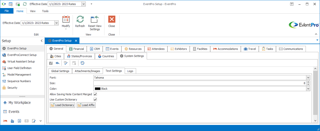Switch to the States/Provinces sub-tab

tap(79, 56)
